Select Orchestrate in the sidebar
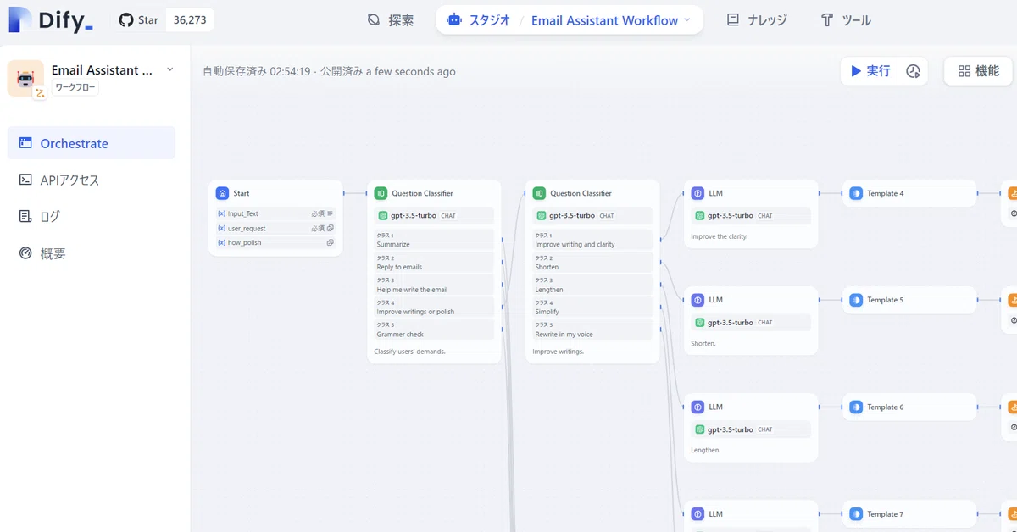This screenshot has width=1017, height=532. click(92, 143)
